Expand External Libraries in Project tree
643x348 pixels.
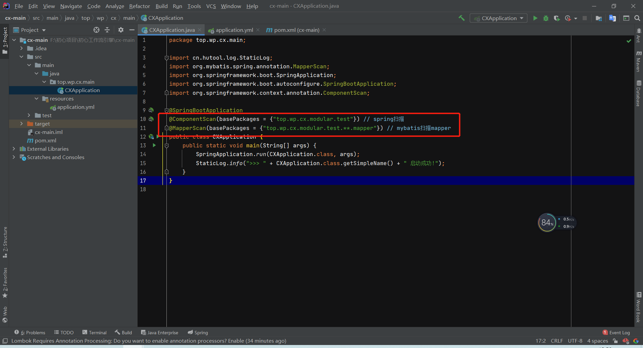coord(14,149)
